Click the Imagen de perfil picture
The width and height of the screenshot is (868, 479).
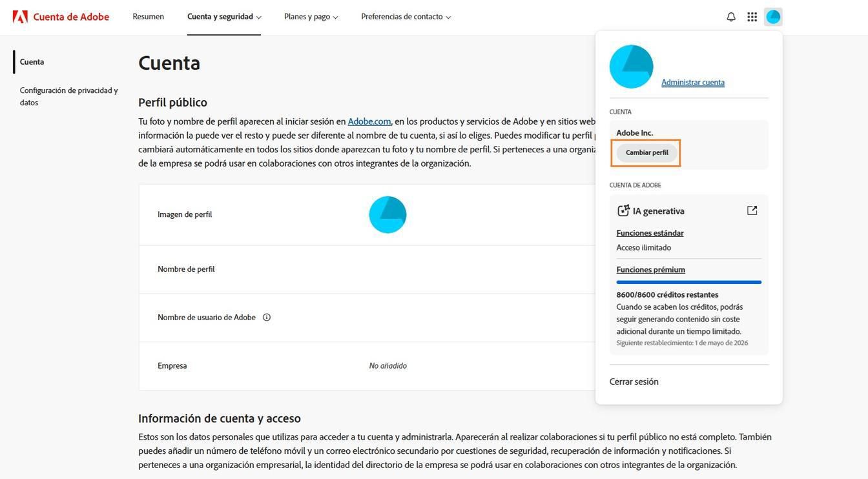(387, 214)
